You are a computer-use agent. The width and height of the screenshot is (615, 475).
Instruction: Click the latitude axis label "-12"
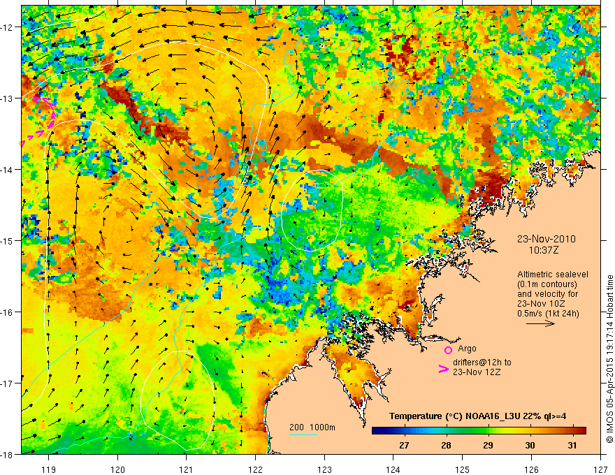tap(8, 27)
